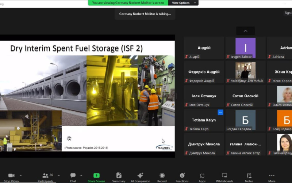Click the muted mic icon next to Андрій
Screen dimensions: 292x183
click(187, 57)
